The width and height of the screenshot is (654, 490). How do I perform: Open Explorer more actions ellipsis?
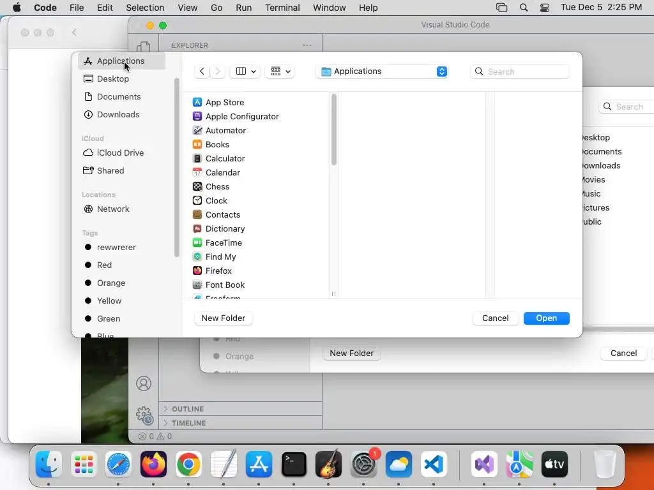point(307,45)
